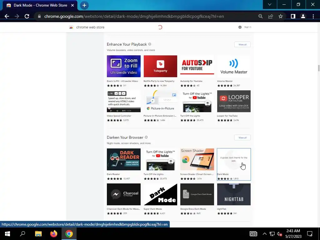
Task: View all Enhance Your Playback extensions
Action: pyautogui.click(x=242, y=44)
